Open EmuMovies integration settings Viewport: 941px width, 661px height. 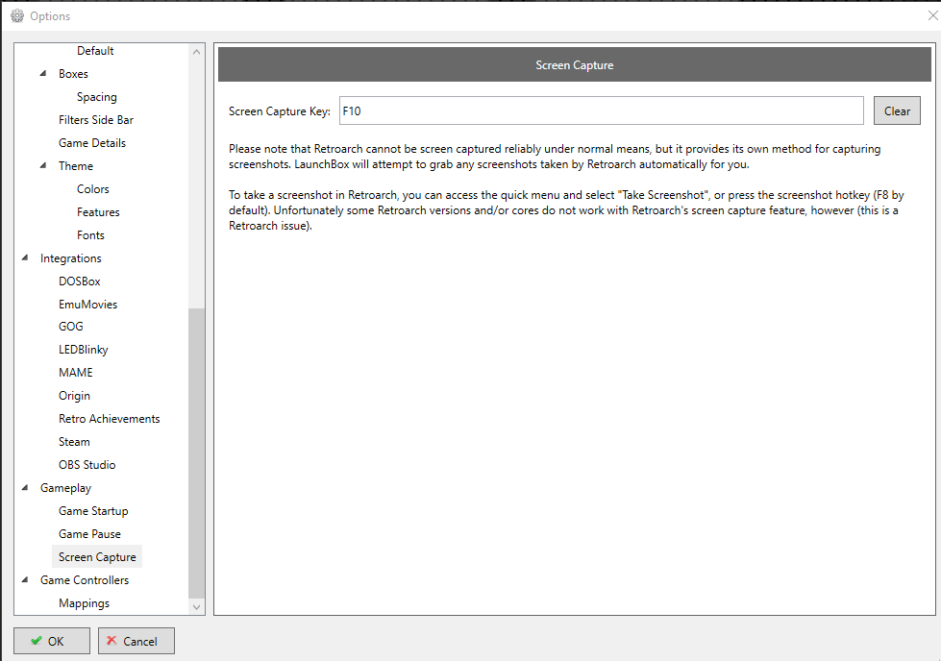point(87,305)
